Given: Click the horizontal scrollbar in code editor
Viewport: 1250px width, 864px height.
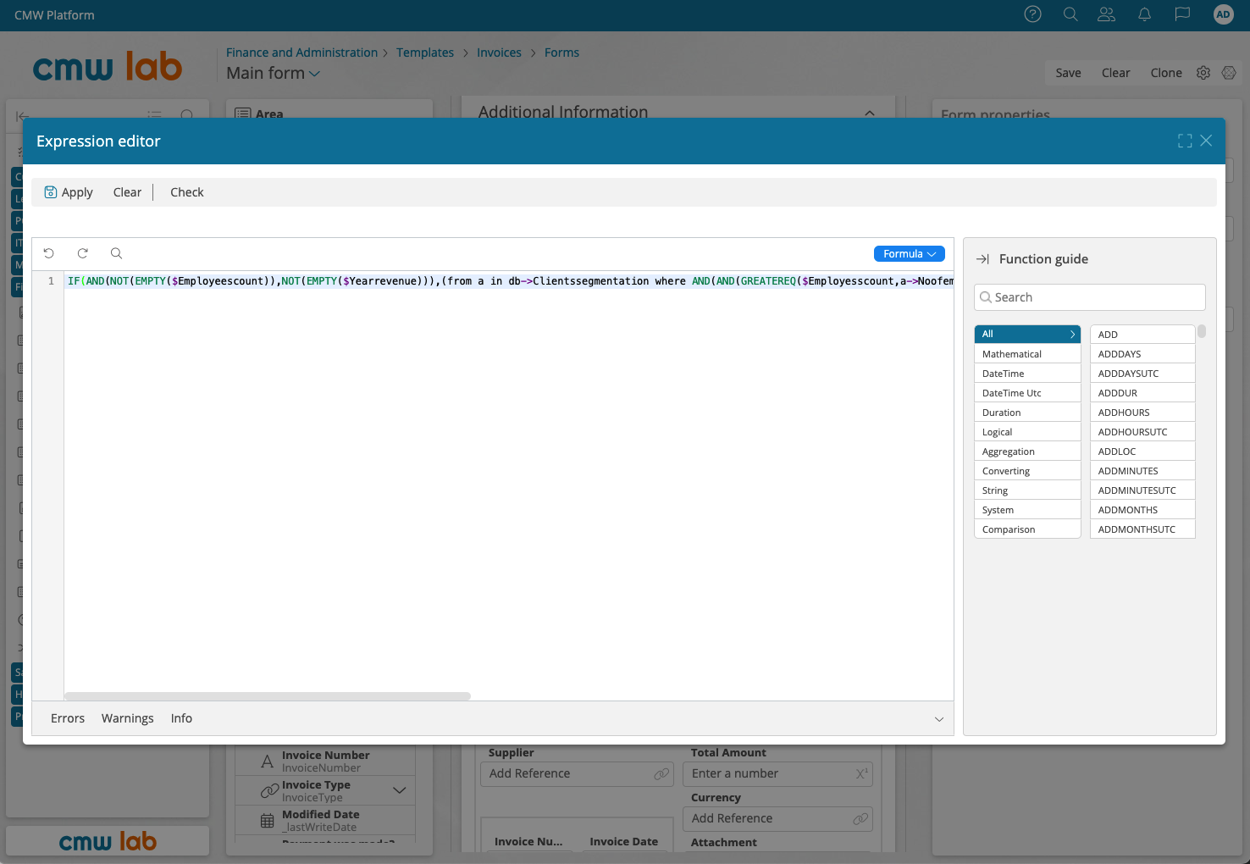Looking at the screenshot, I should [x=268, y=696].
